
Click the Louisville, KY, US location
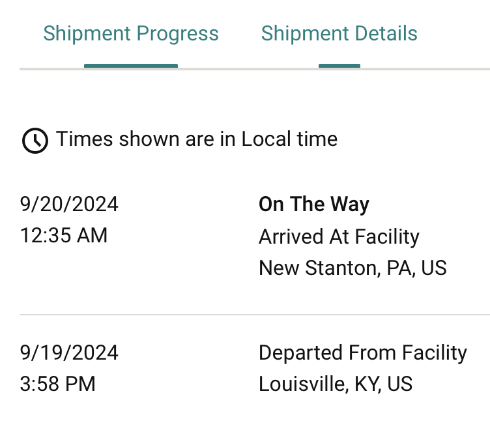pyautogui.click(x=336, y=384)
